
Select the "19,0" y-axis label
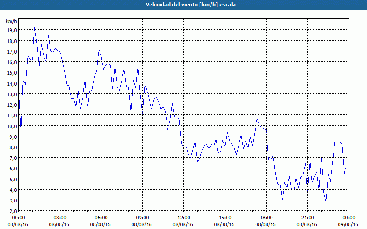(12, 30)
